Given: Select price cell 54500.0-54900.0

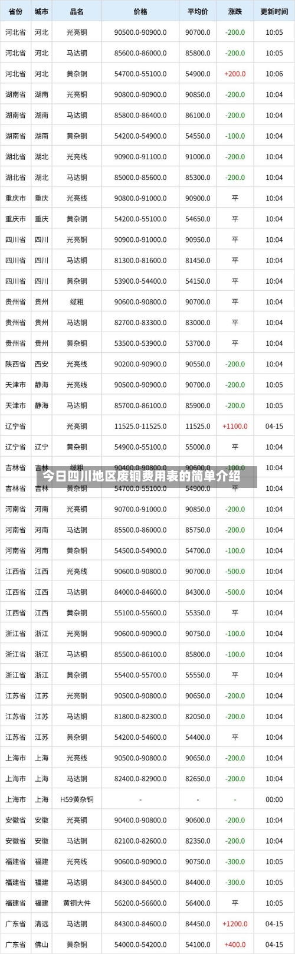Looking at the screenshot, I should [x=140, y=550].
